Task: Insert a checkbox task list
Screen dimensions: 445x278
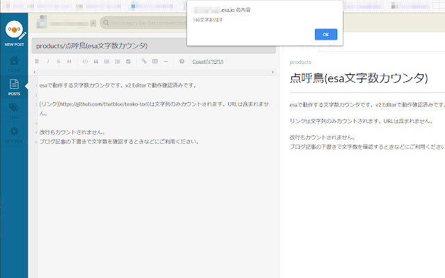Action: point(128,61)
